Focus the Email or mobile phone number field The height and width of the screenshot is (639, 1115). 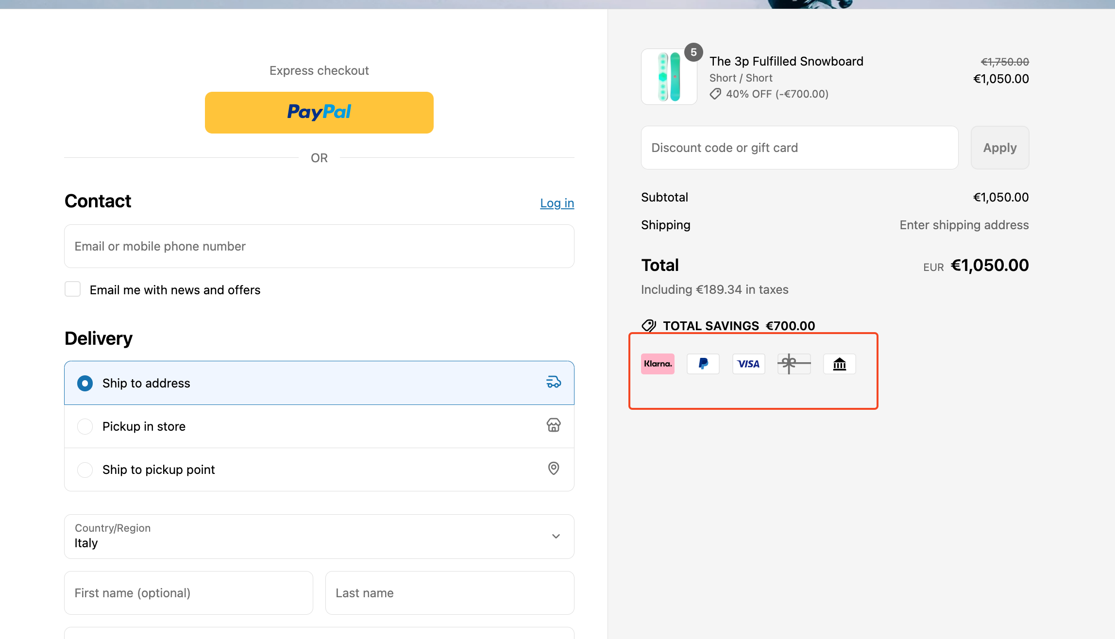(319, 246)
